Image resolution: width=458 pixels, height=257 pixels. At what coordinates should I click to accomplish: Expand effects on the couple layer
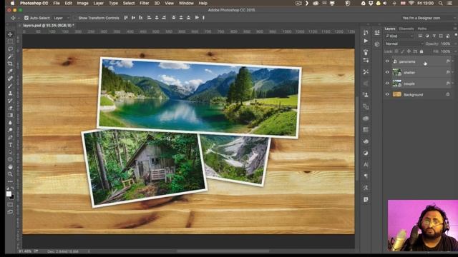tap(453, 84)
